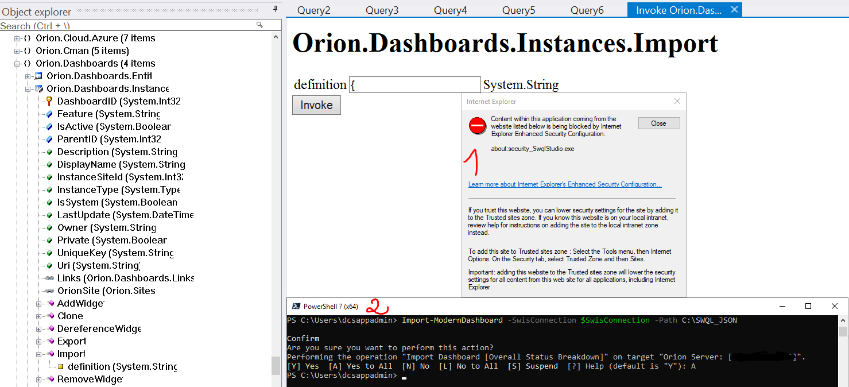
Task: Click the magnifier icon in the search box
Action: click(259, 25)
